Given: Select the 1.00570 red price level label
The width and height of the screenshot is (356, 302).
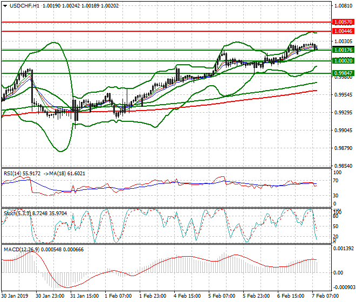Looking at the screenshot, I should pyautogui.click(x=343, y=22).
